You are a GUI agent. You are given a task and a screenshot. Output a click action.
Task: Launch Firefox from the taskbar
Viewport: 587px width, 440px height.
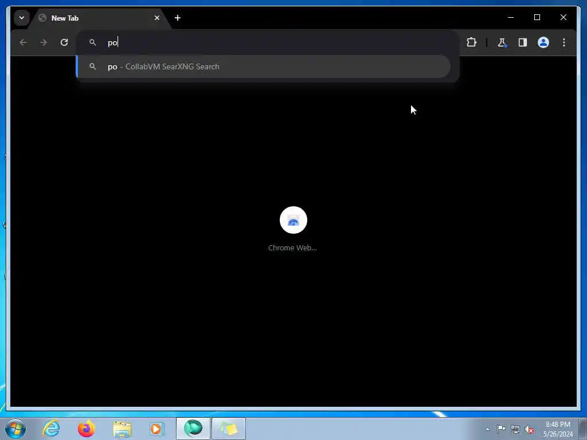pyautogui.click(x=86, y=429)
